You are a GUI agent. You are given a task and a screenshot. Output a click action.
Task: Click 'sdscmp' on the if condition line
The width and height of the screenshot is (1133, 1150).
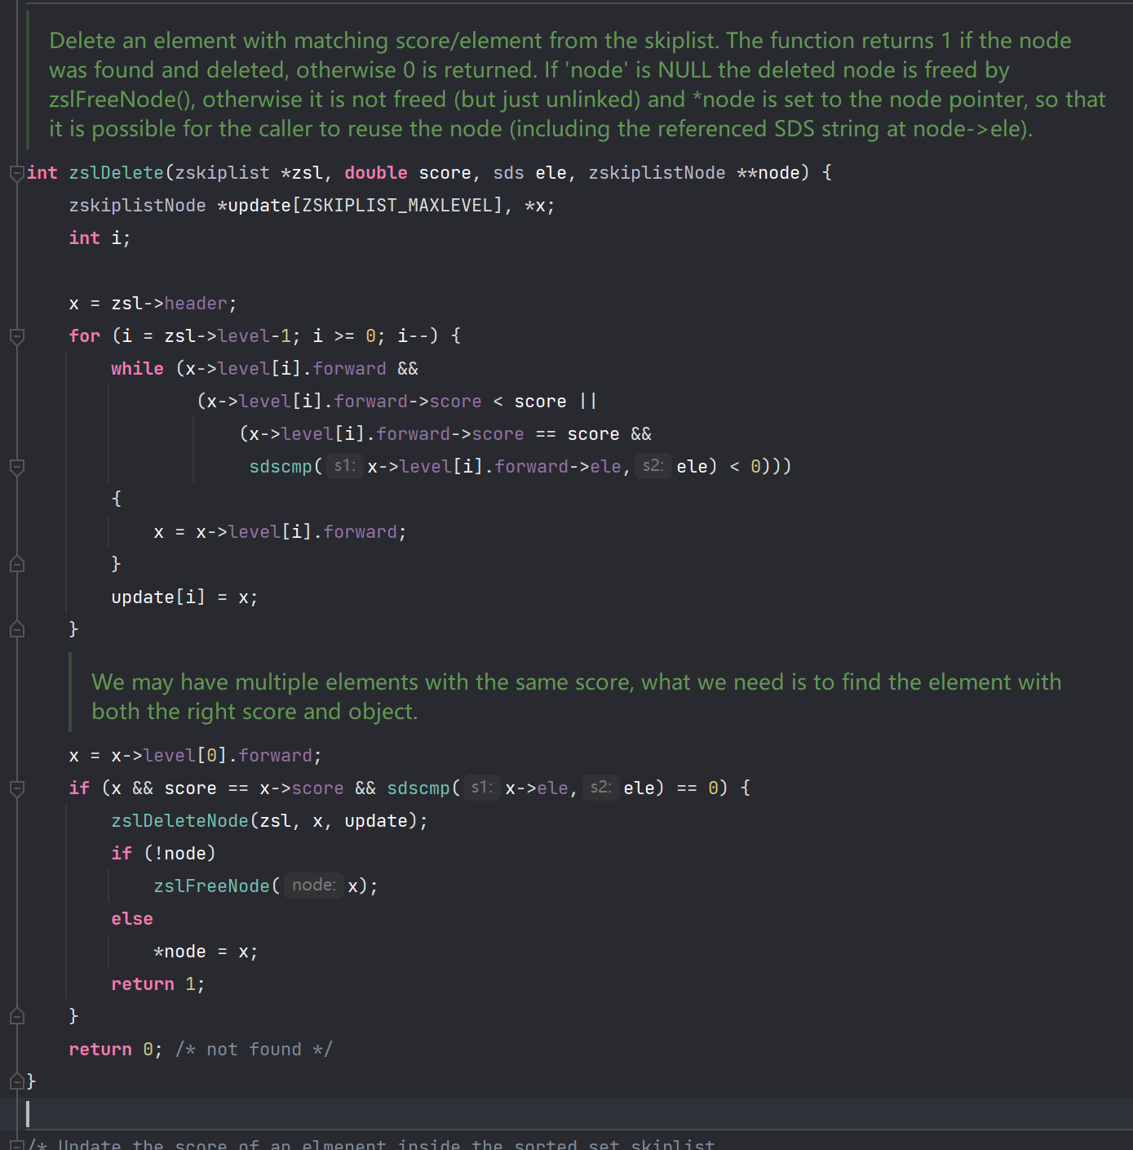point(418,788)
